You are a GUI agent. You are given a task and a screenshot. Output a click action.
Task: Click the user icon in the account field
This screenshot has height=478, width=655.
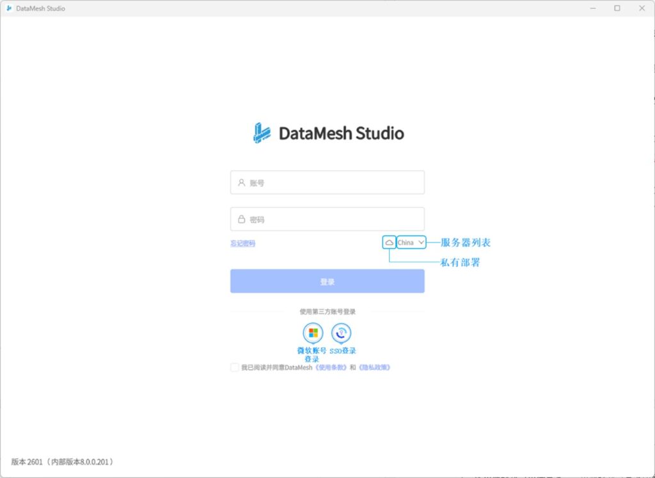coord(242,182)
